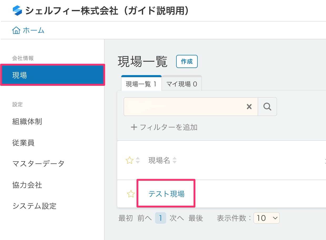This screenshot has width=326, height=240.
Task: Open 組織体制 from the sidebar
Action: (27, 122)
